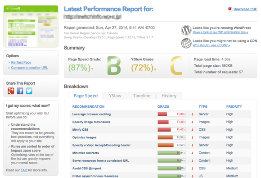Viewport: 261px width, 178px height.
Task: Share report via Google Plus icon
Action: [x=11, y=91]
